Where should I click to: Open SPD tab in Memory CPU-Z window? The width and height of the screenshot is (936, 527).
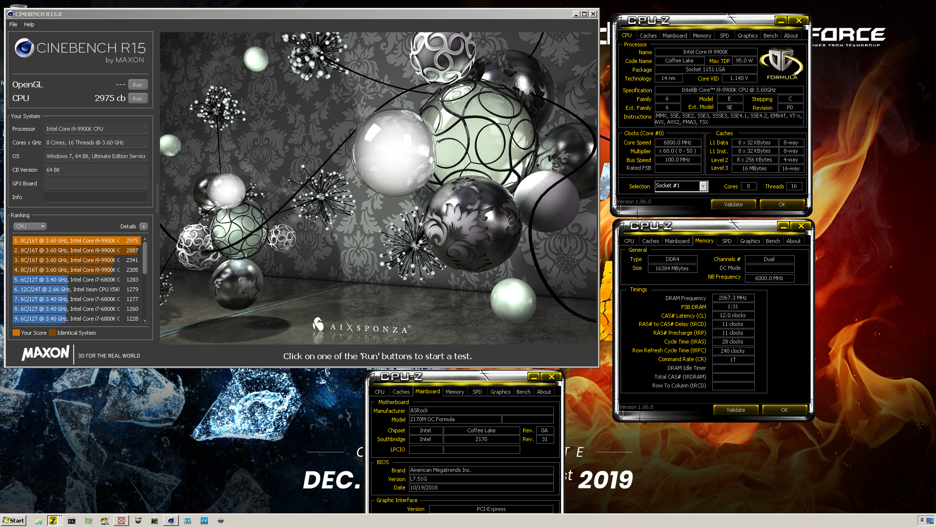click(x=726, y=241)
